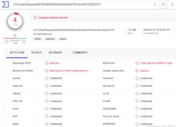
Task: Open the DETAILS tab
Action: pyautogui.click(x=36, y=53)
